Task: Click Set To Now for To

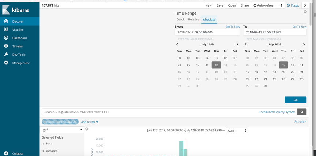Action: (300, 27)
